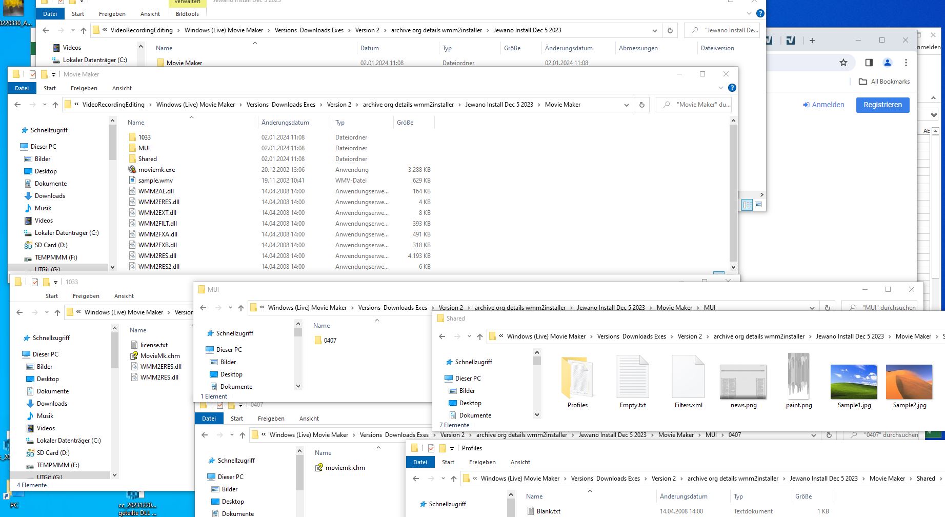
Task: Switch Jewano Install window to large thumbnails view
Action: [758, 205]
